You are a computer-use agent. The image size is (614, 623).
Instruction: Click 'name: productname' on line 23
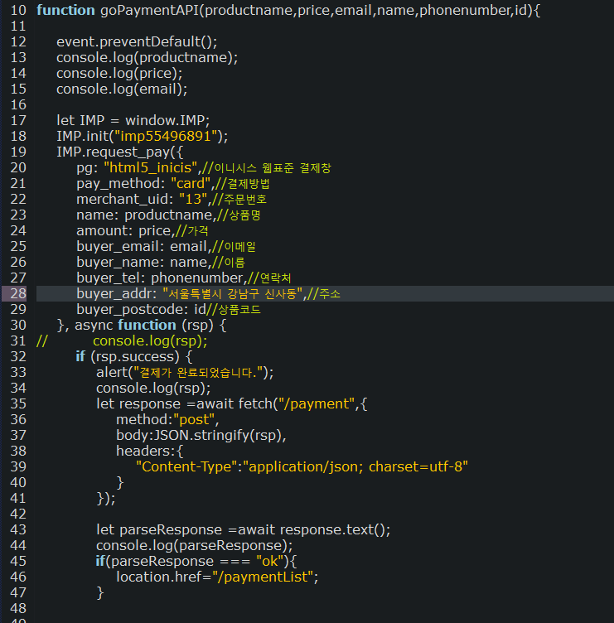(x=144, y=215)
